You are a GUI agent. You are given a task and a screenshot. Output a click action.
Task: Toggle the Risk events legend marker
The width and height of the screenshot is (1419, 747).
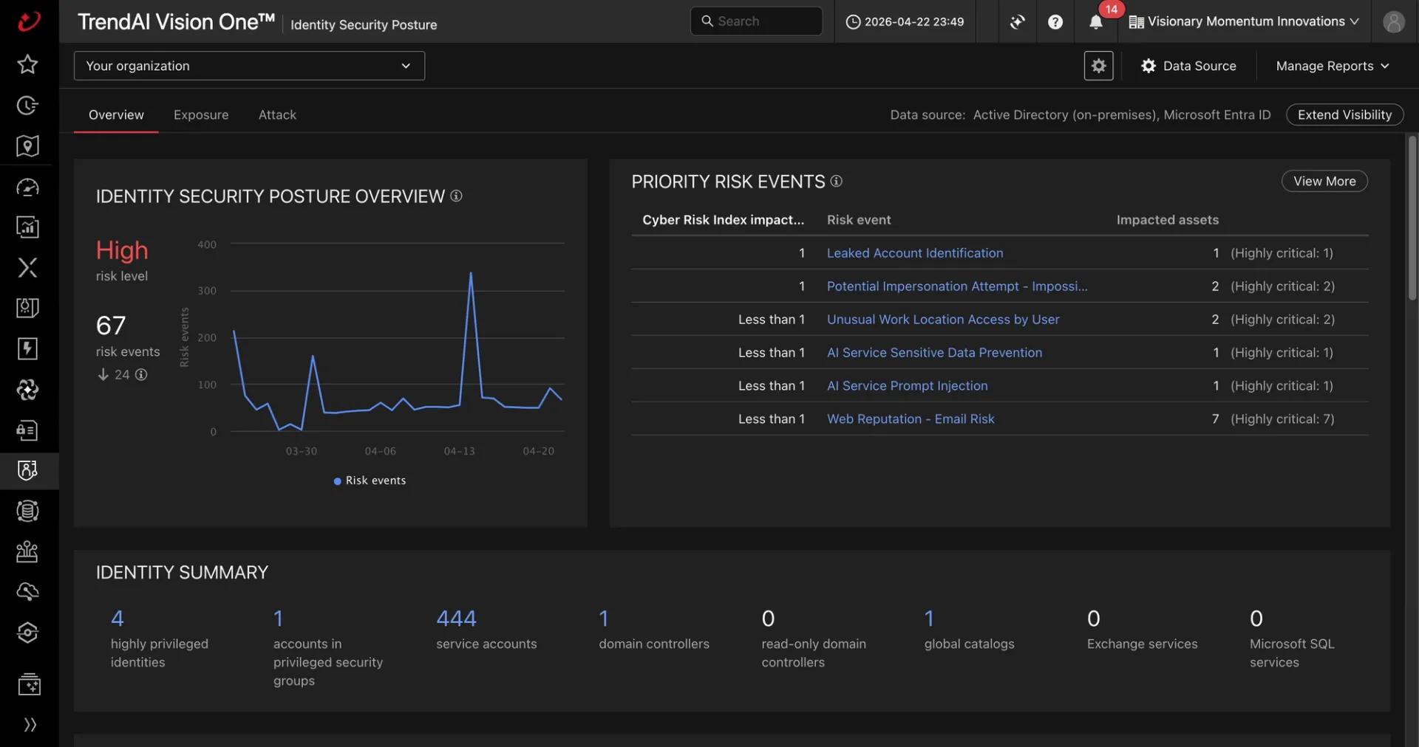pos(338,481)
